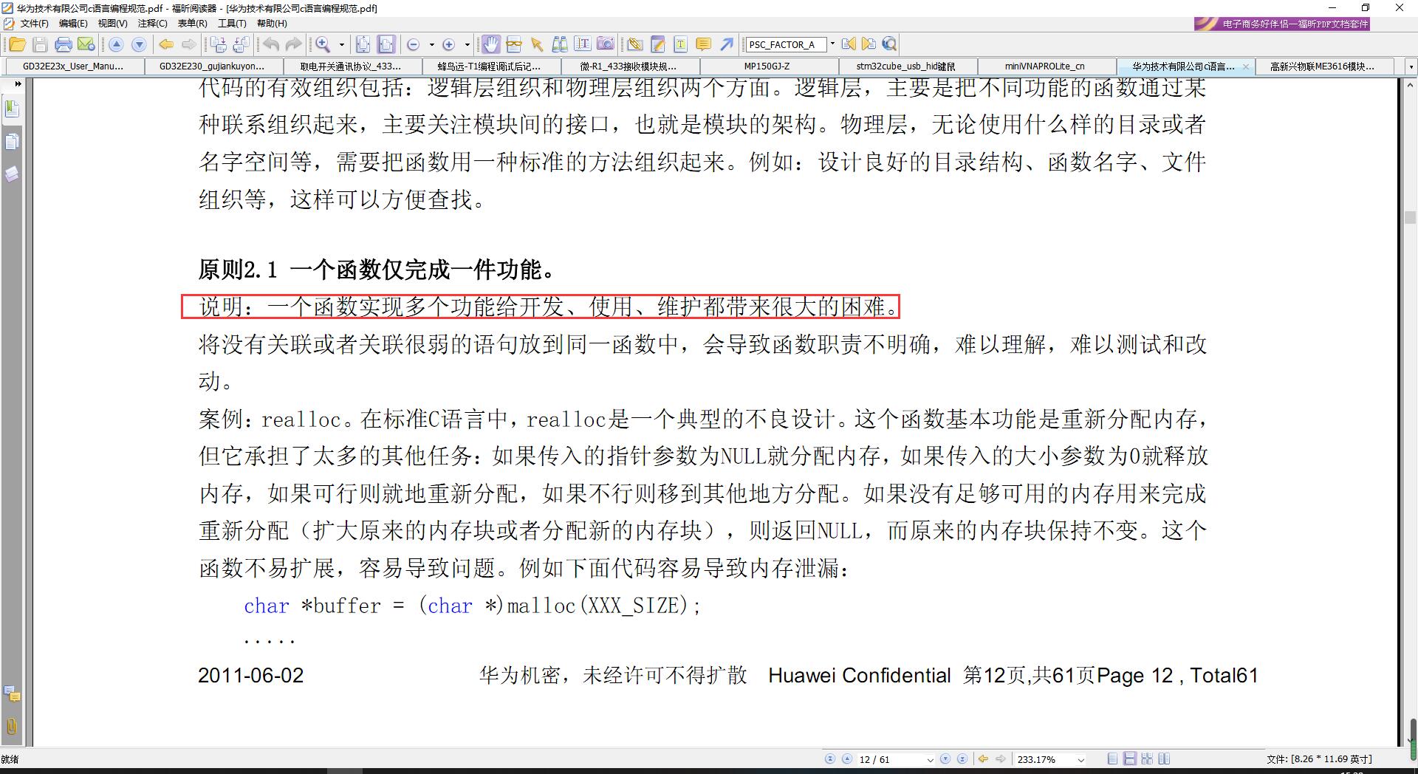The width and height of the screenshot is (1418, 774).
Task: Open the Page Thumbnails panel in the sidebar
Action: 12,142
